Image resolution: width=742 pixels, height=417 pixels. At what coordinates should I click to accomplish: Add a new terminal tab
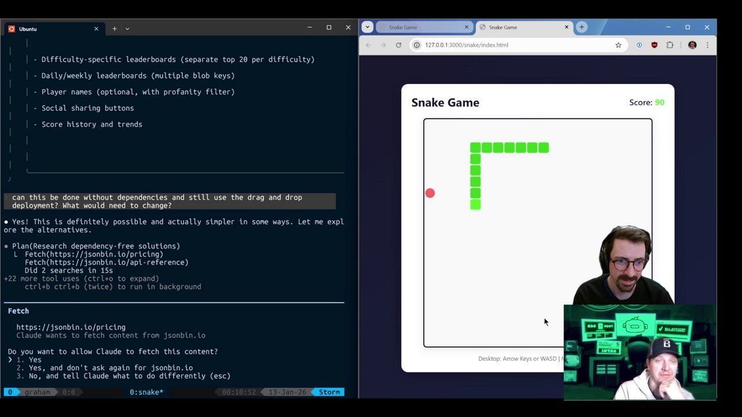click(x=114, y=28)
